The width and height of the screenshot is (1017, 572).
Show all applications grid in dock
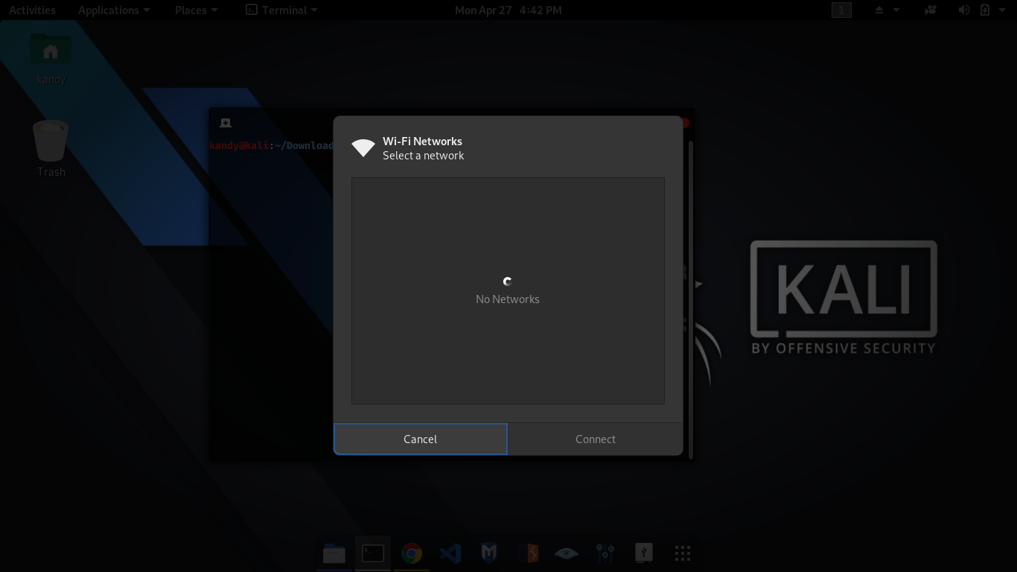coord(683,553)
